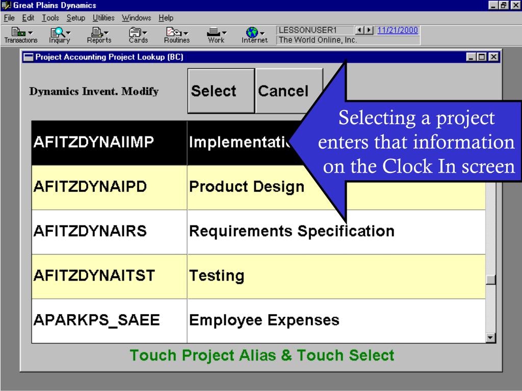Open the Help menu
Screen dimensions: 522x391
coord(166,18)
